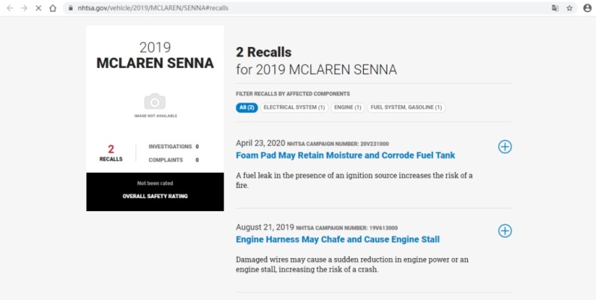The image size is (596, 300).
Task: Open the user profile avatar icon
Action: pyautogui.click(x=588, y=8)
